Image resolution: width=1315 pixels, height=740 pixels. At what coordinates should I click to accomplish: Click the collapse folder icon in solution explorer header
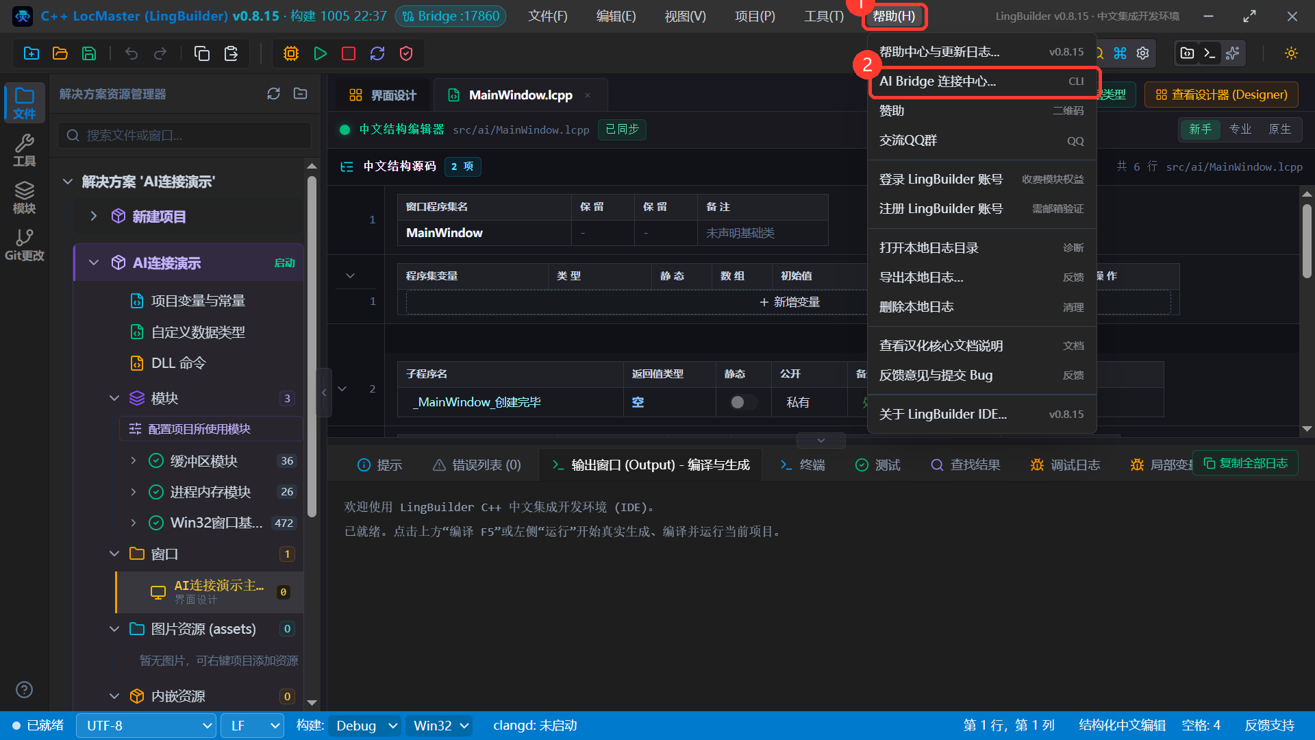coord(300,94)
